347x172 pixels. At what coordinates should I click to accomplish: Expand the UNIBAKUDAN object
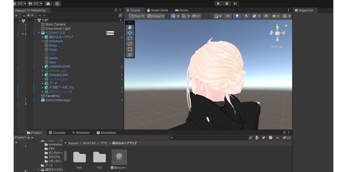coord(43,66)
